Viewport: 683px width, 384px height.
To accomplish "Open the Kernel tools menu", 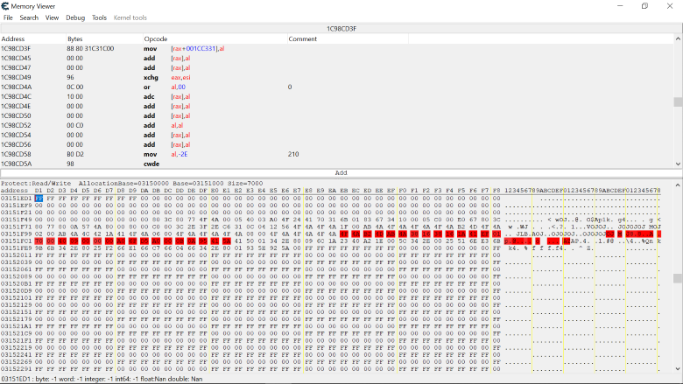I will (x=130, y=17).
